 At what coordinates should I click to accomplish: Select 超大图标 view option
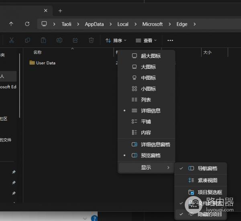click(x=146, y=56)
